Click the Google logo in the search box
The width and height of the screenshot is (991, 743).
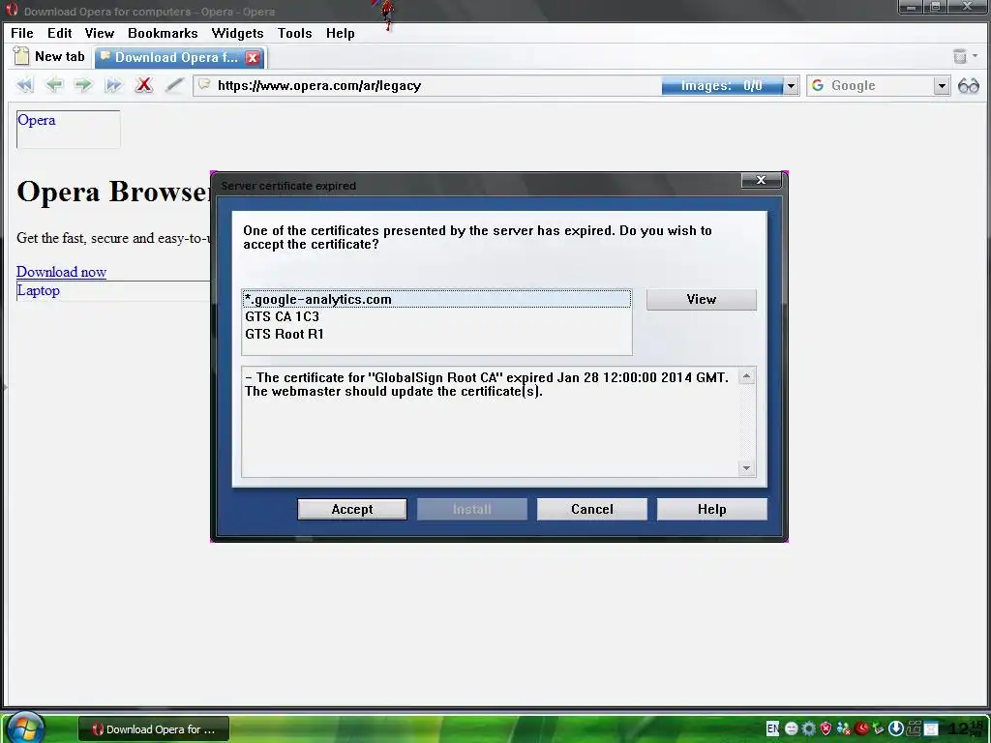coord(817,85)
